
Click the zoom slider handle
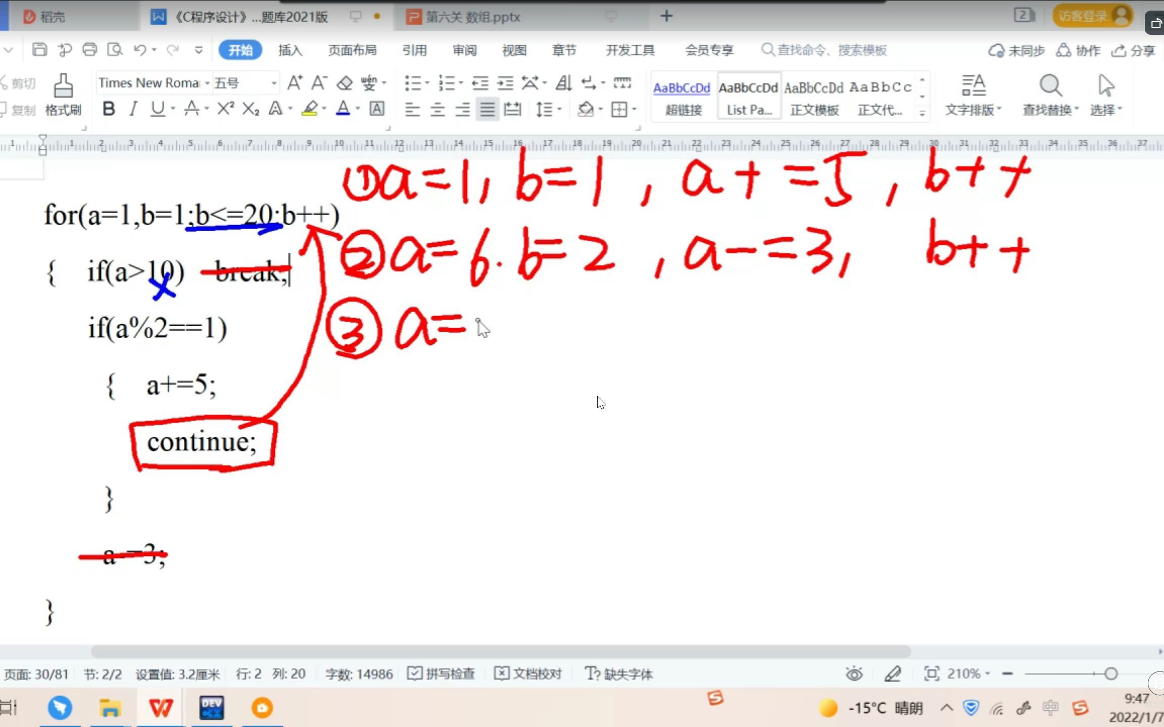[1110, 674]
